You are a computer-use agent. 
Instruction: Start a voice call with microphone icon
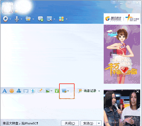[x=17, y=19]
